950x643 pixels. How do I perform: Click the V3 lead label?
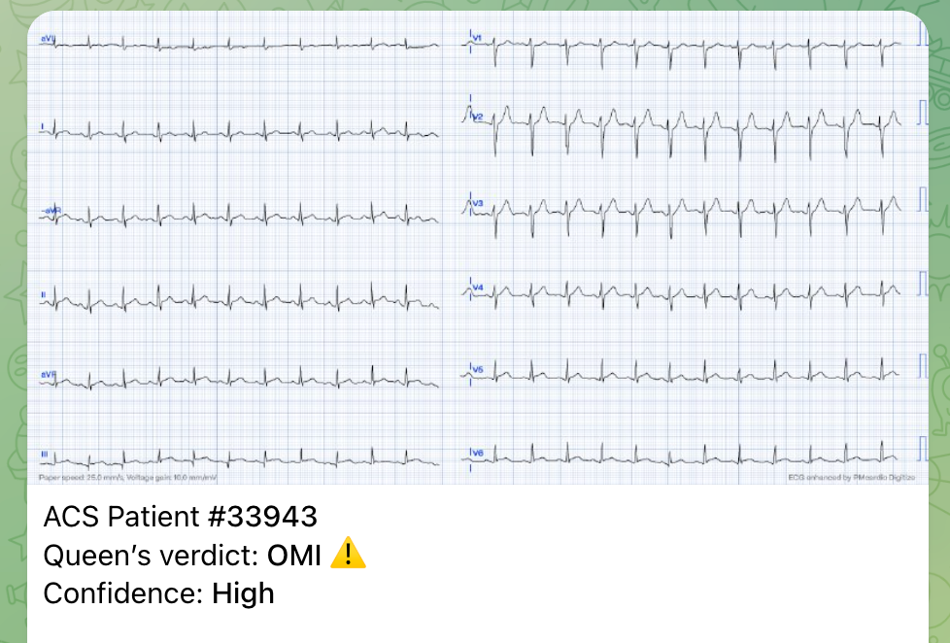tap(478, 204)
